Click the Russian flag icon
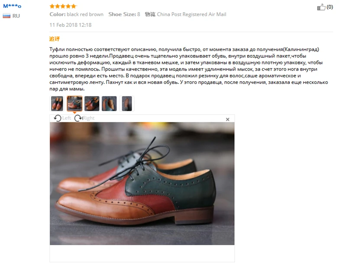342x266 pixels. click(6, 16)
